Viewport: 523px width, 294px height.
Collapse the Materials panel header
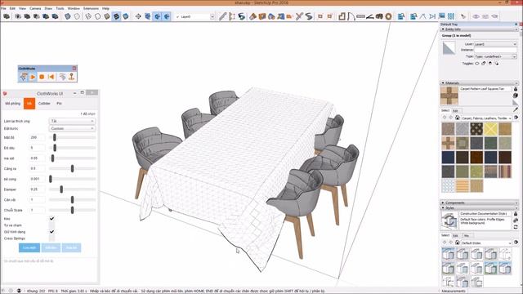(479, 82)
